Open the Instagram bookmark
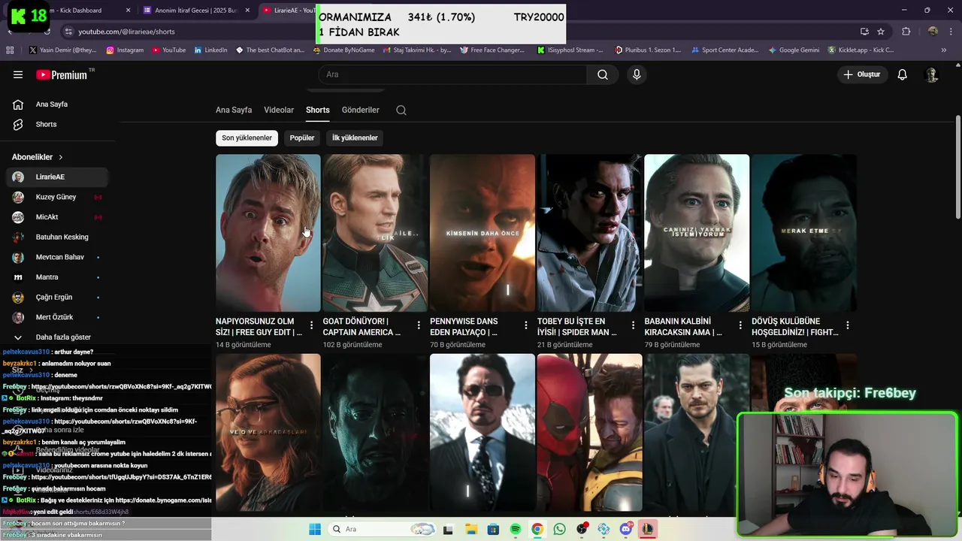The height and width of the screenshot is (541, 962). 125,50
